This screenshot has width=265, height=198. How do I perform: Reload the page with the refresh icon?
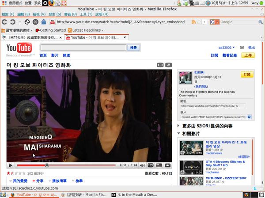(x=27, y=22)
